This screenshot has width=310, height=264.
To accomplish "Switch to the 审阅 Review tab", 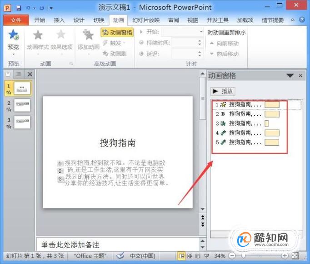I will coord(174,20).
